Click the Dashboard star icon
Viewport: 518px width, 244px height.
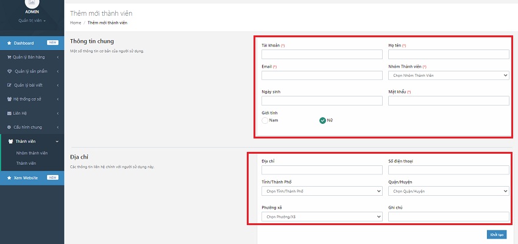(x=9, y=43)
